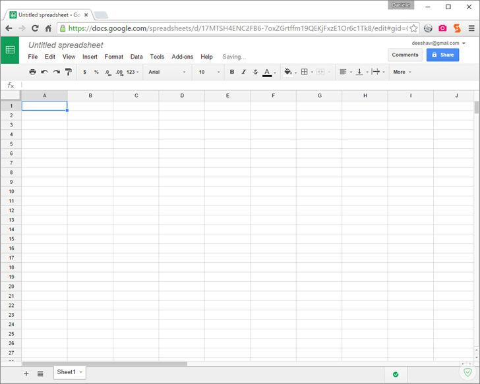Toggle italic formatting
Image resolution: width=480 pixels, height=384 pixels.
click(244, 72)
